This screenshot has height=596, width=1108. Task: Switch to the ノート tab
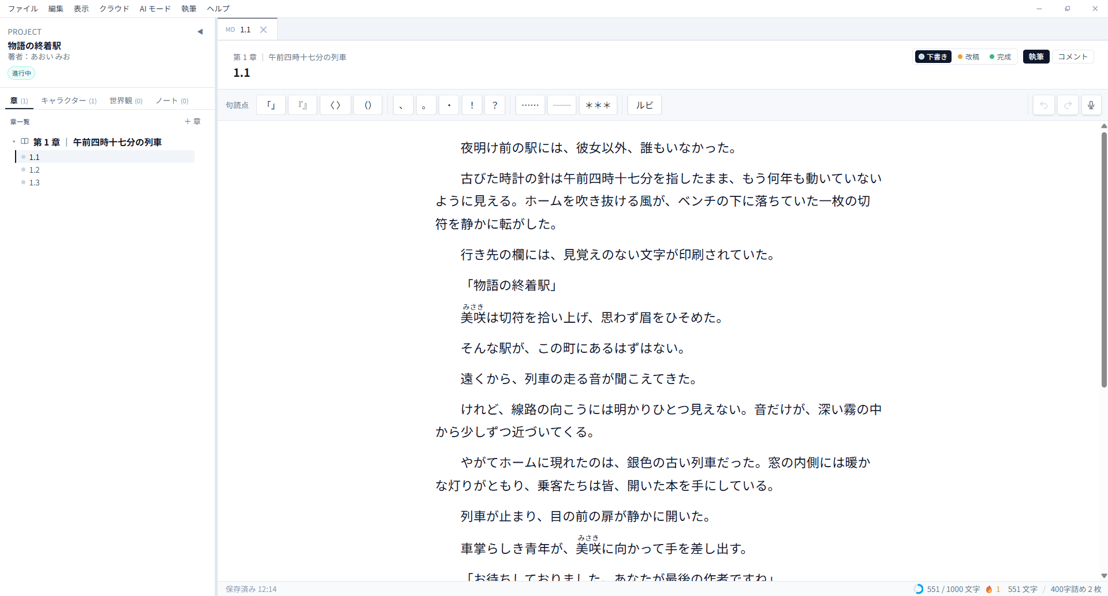click(x=172, y=100)
